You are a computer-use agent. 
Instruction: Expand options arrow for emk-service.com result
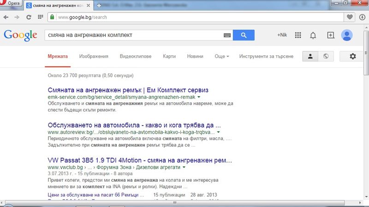(x=199, y=98)
